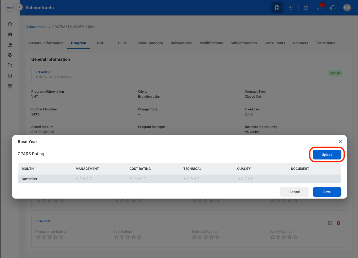Open the apps grid menu

[x=291, y=8]
